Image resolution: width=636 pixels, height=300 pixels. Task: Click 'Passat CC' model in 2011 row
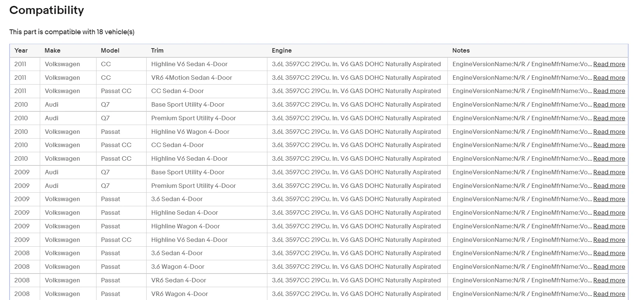pyautogui.click(x=116, y=91)
